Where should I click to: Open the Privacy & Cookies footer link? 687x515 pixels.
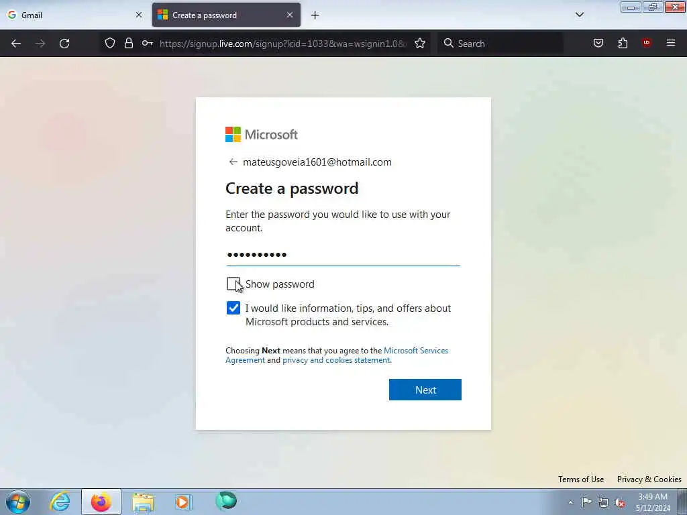649,479
